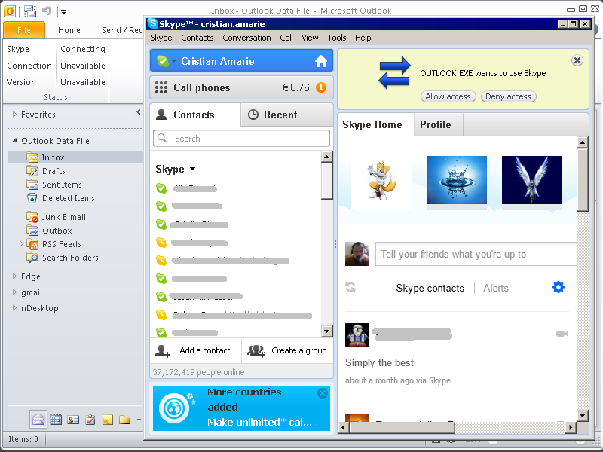Close the OUTLOOK.EXE access notification
This screenshot has width=603, height=452.
577,60
